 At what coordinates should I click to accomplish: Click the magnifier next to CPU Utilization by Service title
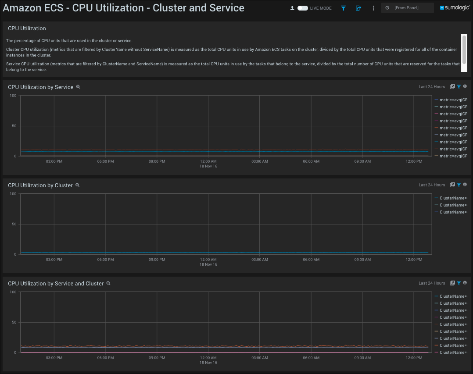78,87
